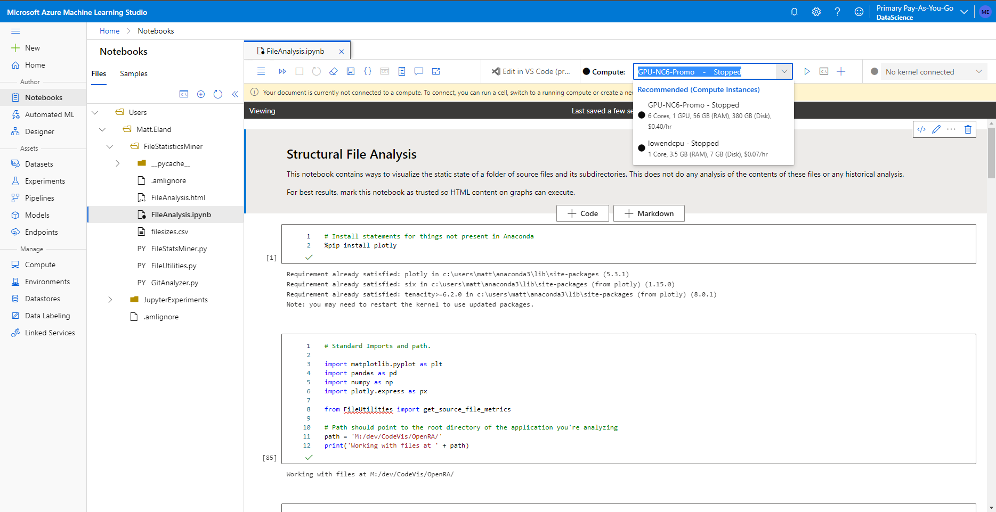Add a new Markdown cell
Screen dimensions: 996x512
[649, 213]
